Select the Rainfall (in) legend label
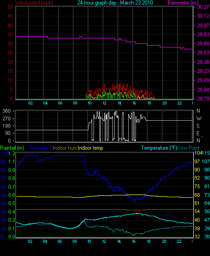 pos(12,148)
